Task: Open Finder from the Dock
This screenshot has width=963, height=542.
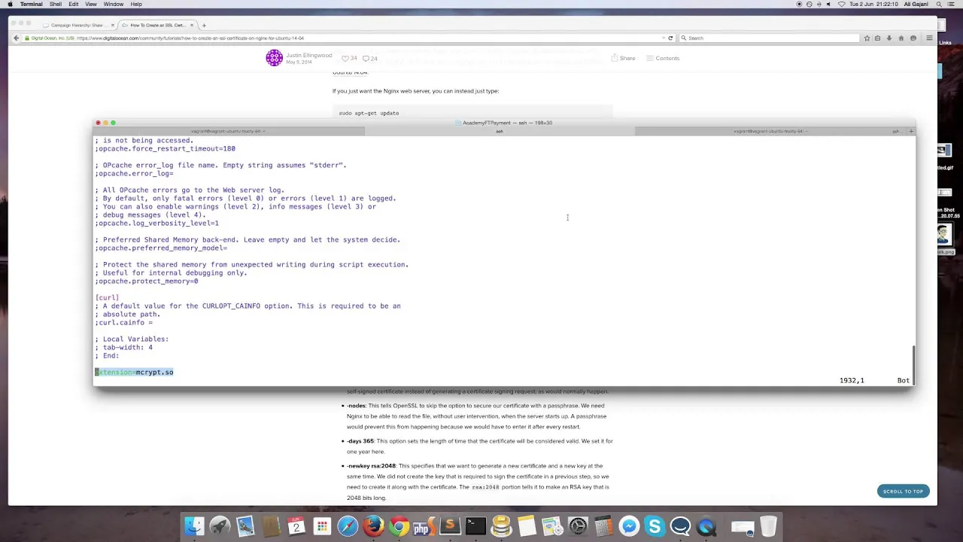Action: click(x=195, y=526)
